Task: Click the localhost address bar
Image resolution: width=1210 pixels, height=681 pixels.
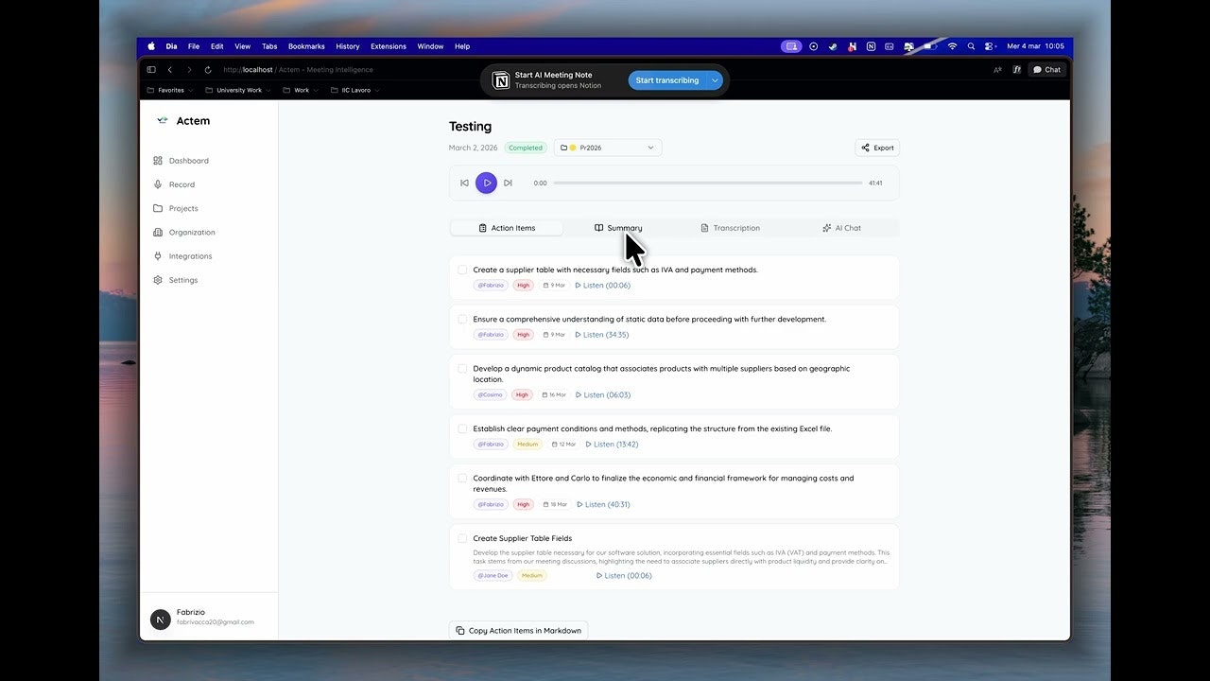Action: click(299, 69)
